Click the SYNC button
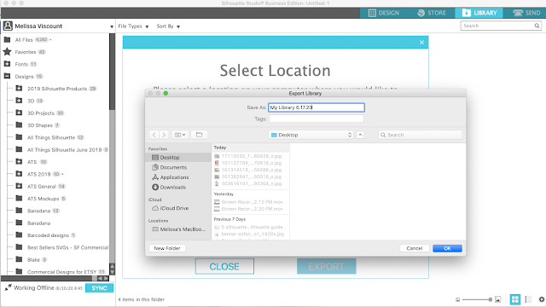Image resolution: width=546 pixels, height=307 pixels. [99, 288]
